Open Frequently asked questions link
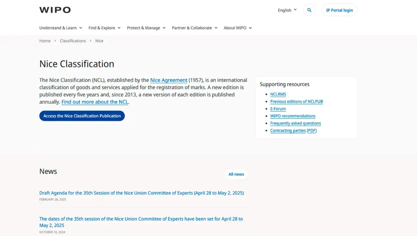 point(296,123)
